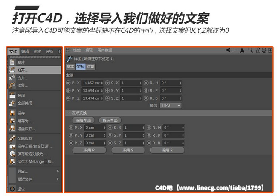Click the target circle icon at top right
This screenshot has height=196, width=278.
click(264, 50)
